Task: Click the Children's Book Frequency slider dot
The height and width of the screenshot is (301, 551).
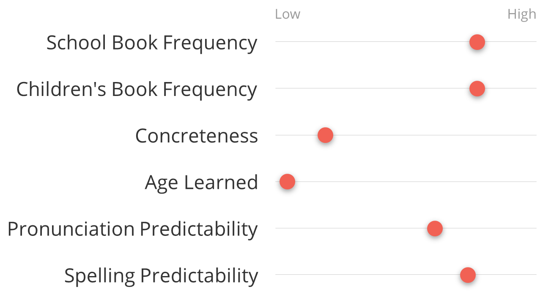Action: [477, 89]
